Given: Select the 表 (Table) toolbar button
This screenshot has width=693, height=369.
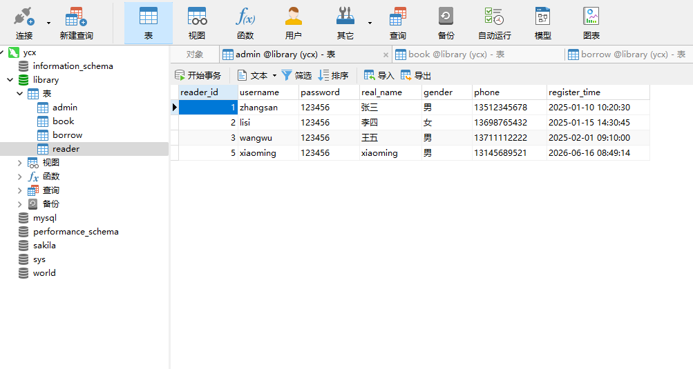Looking at the screenshot, I should [x=148, y=23].
